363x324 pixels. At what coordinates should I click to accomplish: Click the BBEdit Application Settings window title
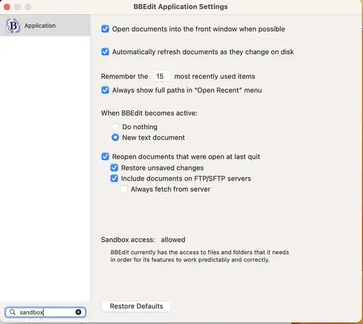tap(181, 7)
